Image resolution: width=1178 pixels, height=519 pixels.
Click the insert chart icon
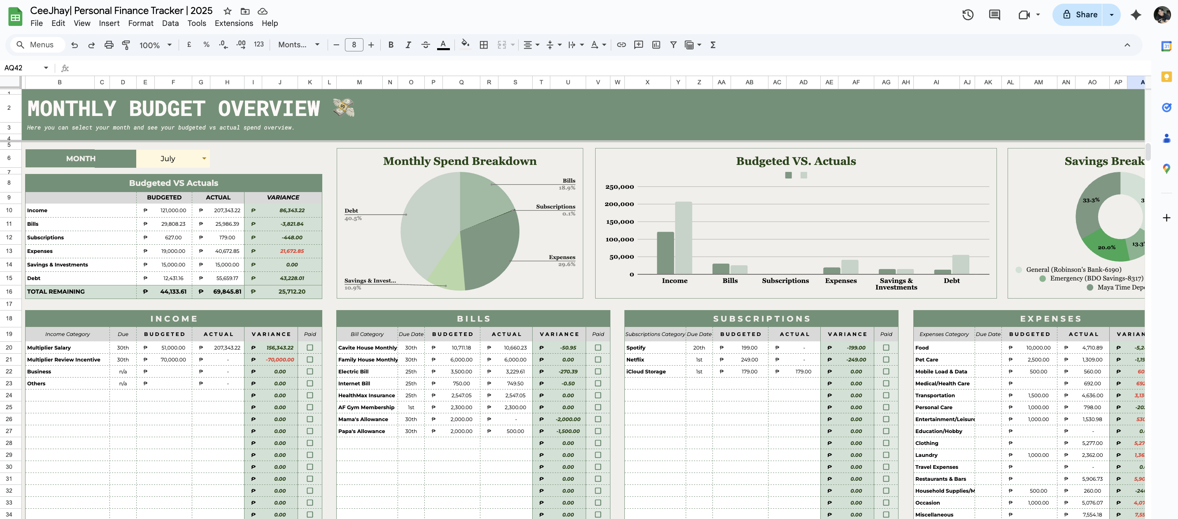pos(656,45)
